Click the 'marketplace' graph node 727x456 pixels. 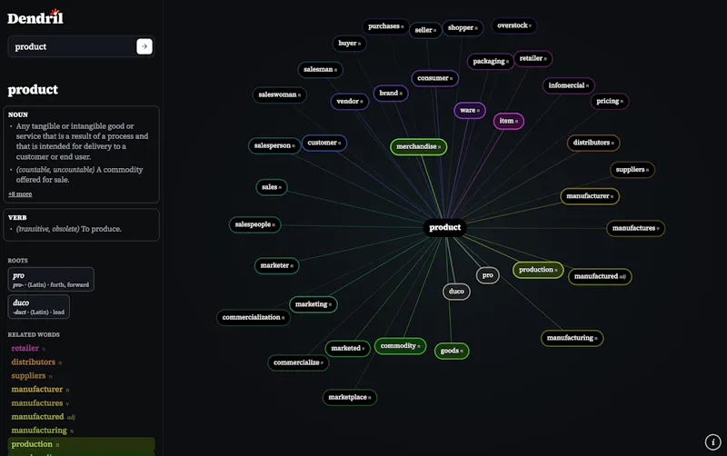pos(350,398)
